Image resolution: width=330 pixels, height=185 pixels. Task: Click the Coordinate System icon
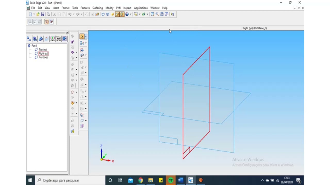(x=82, y=115)
